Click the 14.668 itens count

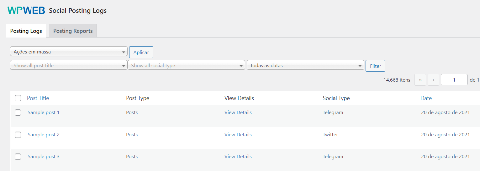[x=397, y=80]
